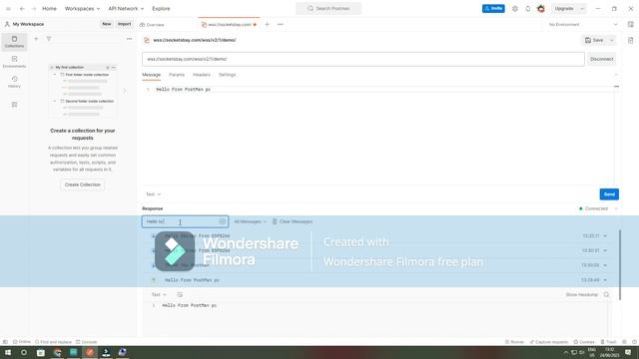Open the notifications bell
The height and width of the screenshot is (359, 639).
(528, 9)
